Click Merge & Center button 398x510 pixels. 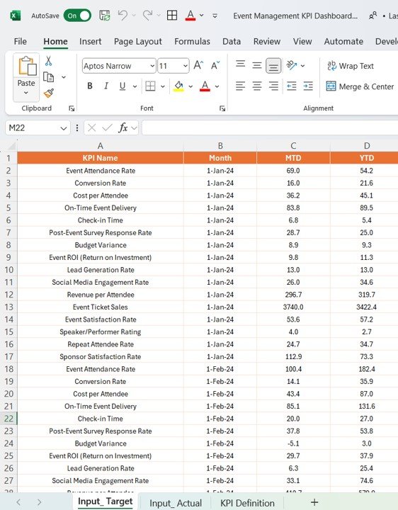click(360, 86)
